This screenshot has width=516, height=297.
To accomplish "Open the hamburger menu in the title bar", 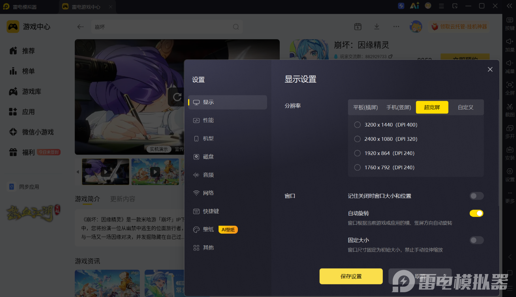I will (x=441, y=6).
